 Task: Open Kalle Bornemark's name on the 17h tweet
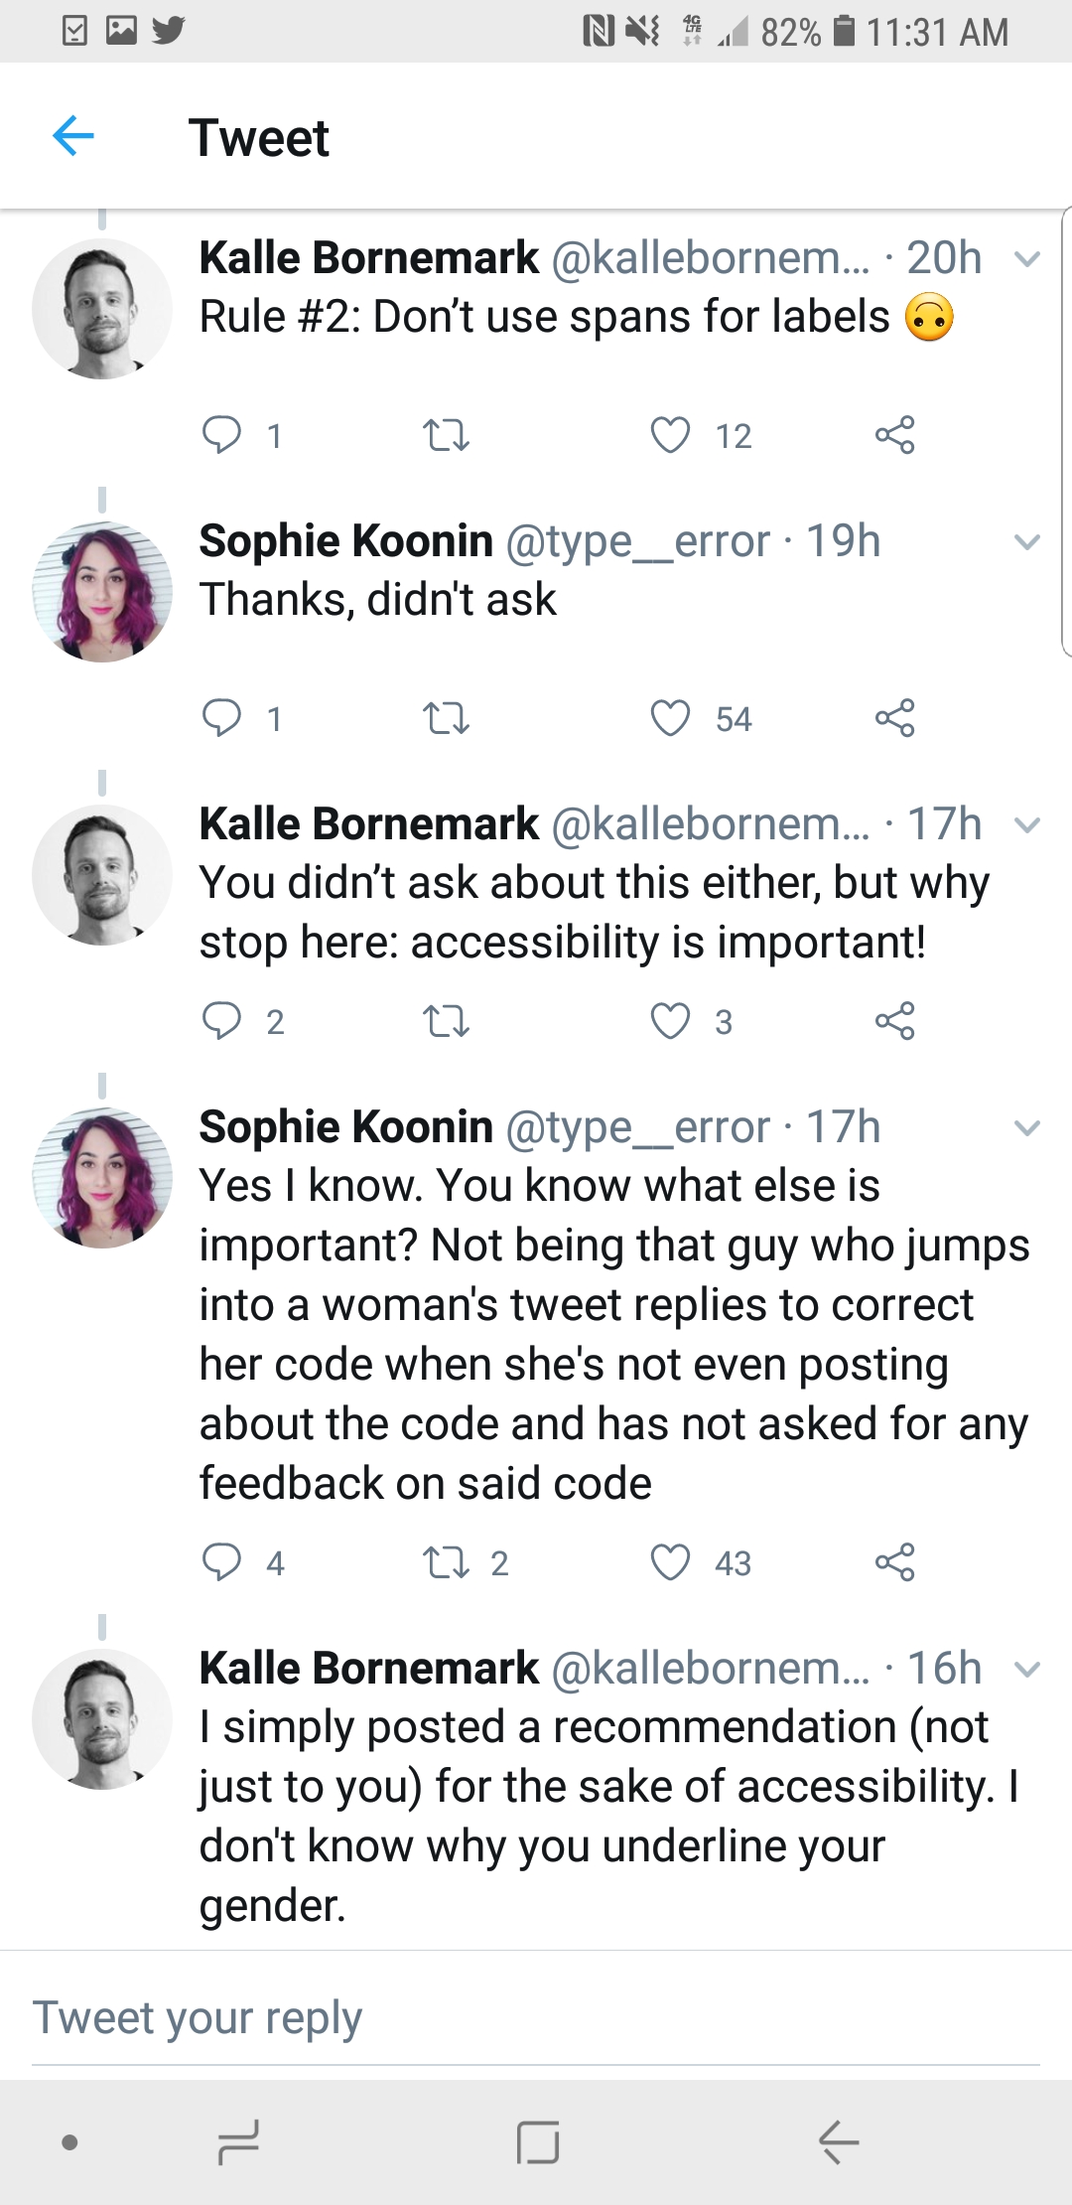pos(369,824)
